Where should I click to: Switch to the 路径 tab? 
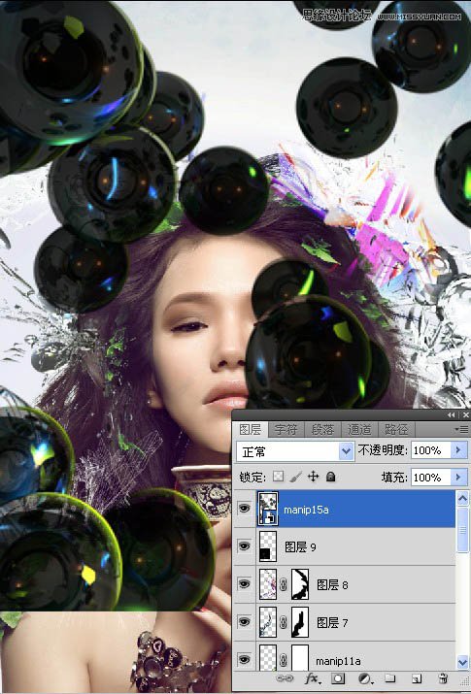click(396, 429)
